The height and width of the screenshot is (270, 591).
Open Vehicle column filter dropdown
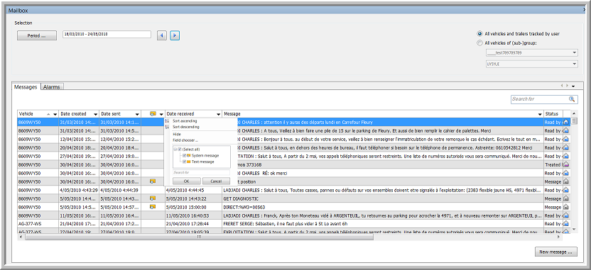pos(55,114)
